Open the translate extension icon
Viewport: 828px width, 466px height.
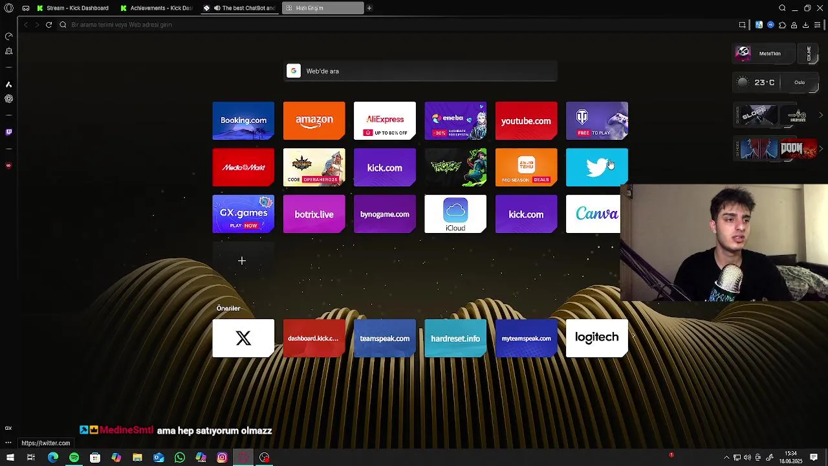(759, 25)
